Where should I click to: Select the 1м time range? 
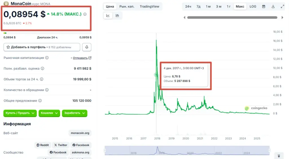coord(208,6)
